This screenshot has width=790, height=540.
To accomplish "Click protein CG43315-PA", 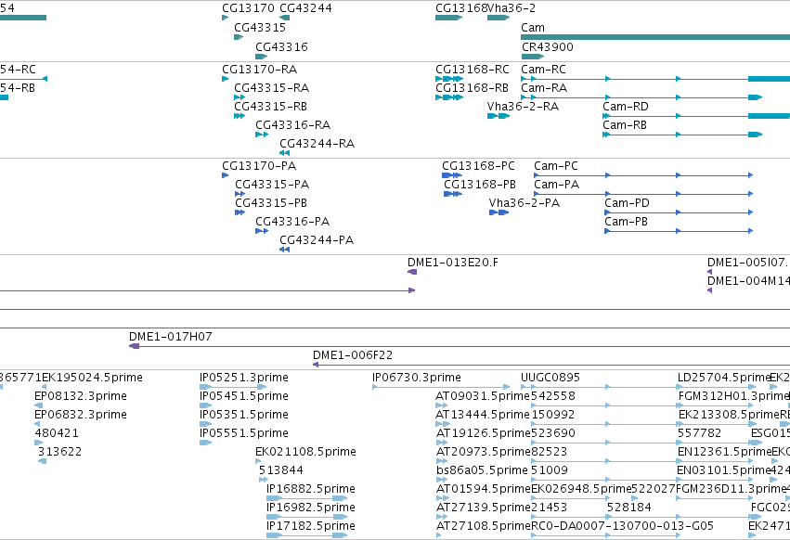I will pos(272,185).
